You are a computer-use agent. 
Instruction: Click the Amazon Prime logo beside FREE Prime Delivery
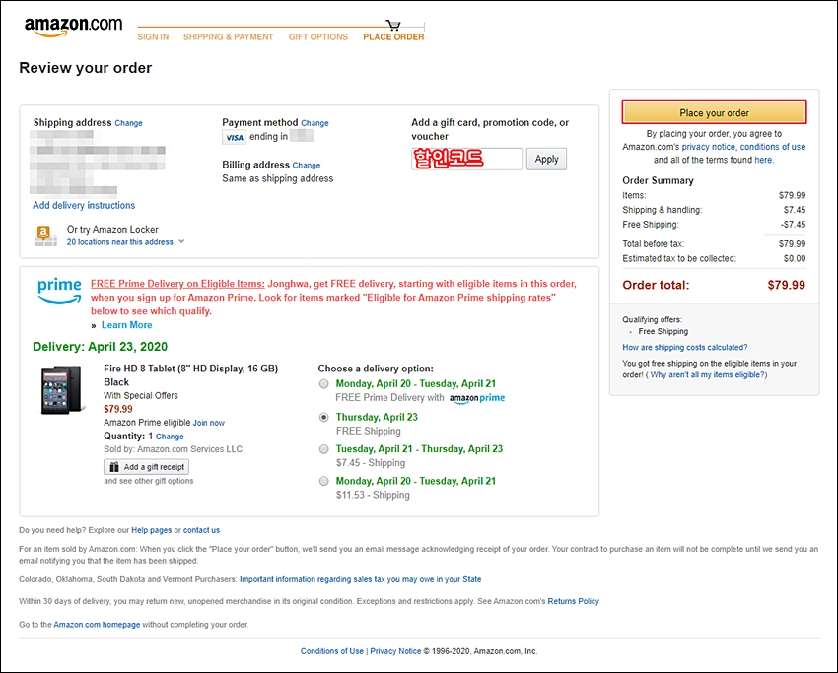(477, 398)
